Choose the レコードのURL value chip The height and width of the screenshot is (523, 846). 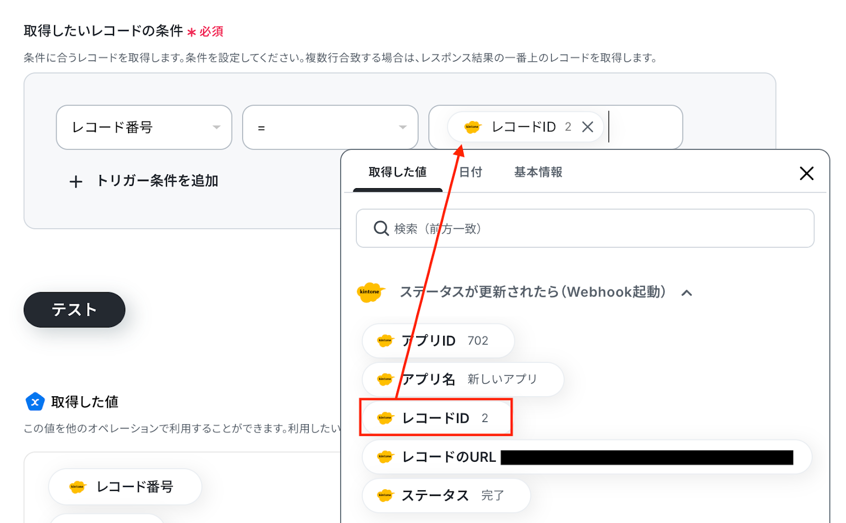[586, 457]
